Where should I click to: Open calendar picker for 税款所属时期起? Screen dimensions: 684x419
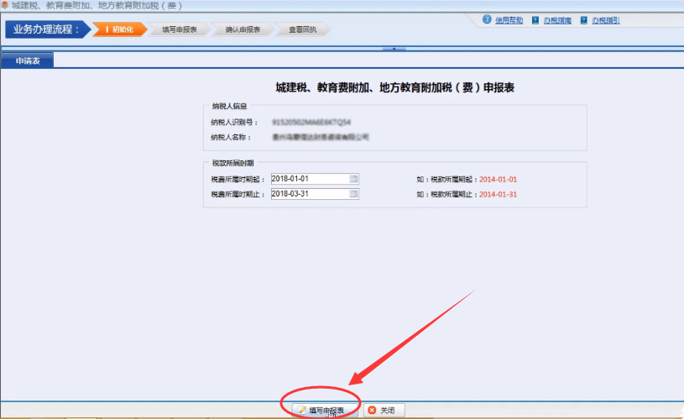(353, 179)
